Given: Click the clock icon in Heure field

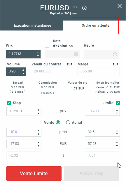Looking at the screenshot, I should pyautogui.click(x=115, y=54).
